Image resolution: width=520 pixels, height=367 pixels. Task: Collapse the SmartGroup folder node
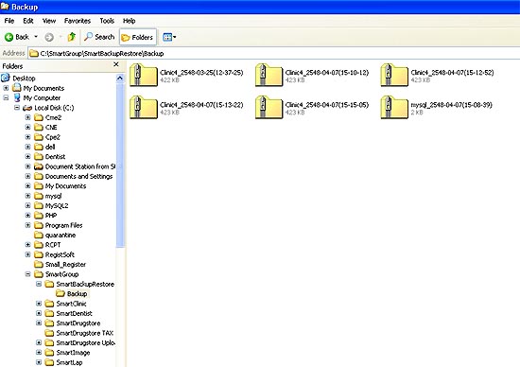(x=27, y=274)
